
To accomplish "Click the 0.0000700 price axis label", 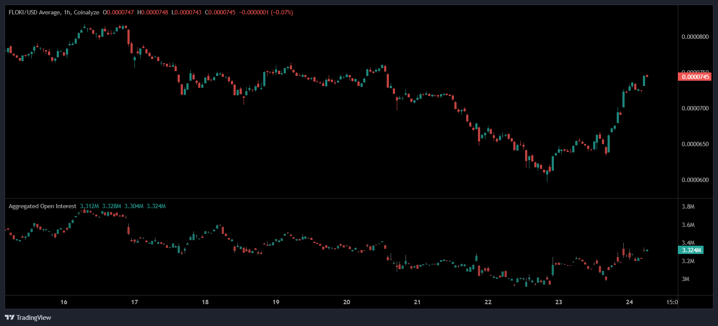I will tap(695, 108).
